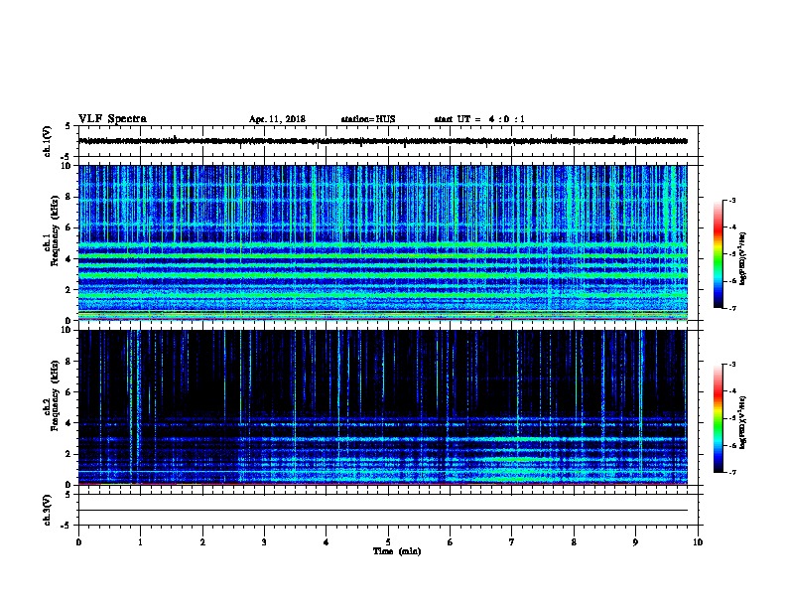Click time axis tick label '9'
786x608 pixels.
[635, 542]
